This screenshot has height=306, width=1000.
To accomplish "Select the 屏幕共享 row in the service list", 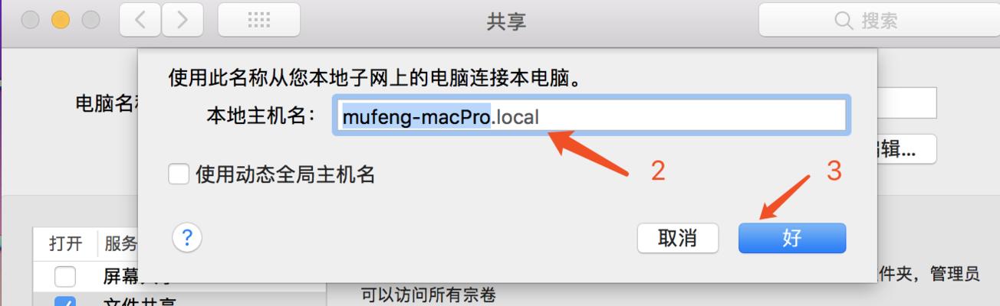I will point(180,276).
